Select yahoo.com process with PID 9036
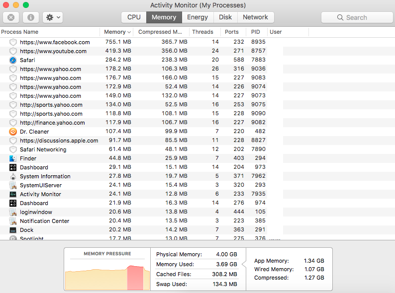 click(x=50, y=69)
